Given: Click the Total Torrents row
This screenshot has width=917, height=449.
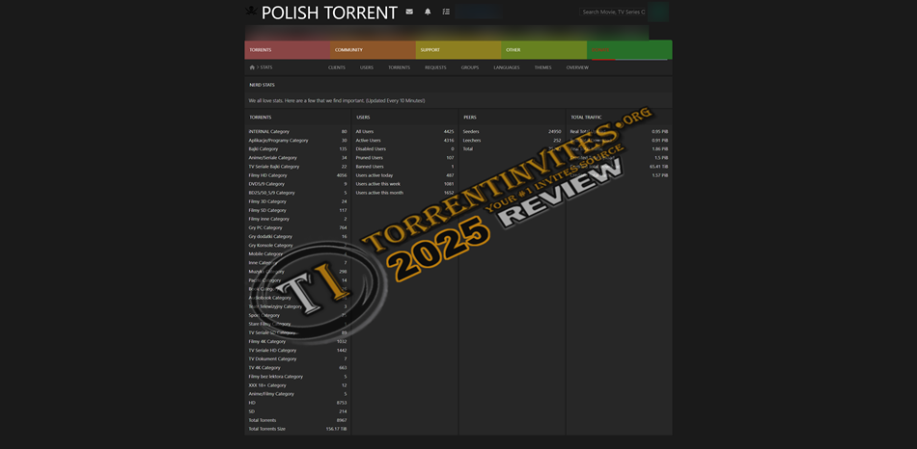Looking at the screenshot, I should click(297, 420).
